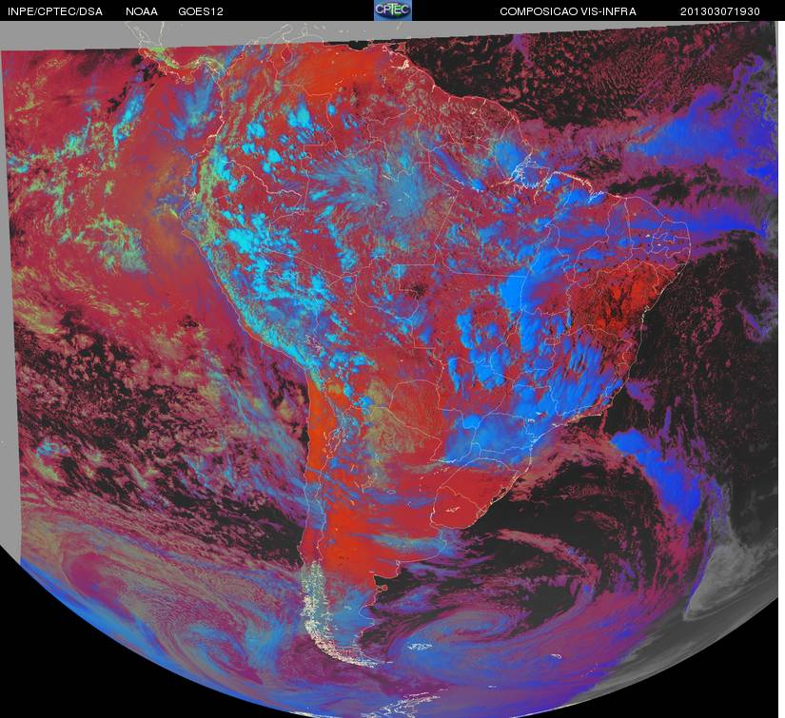Click the CPTEC logo in header
The image size is (785, 718).
tap(393, 10)
